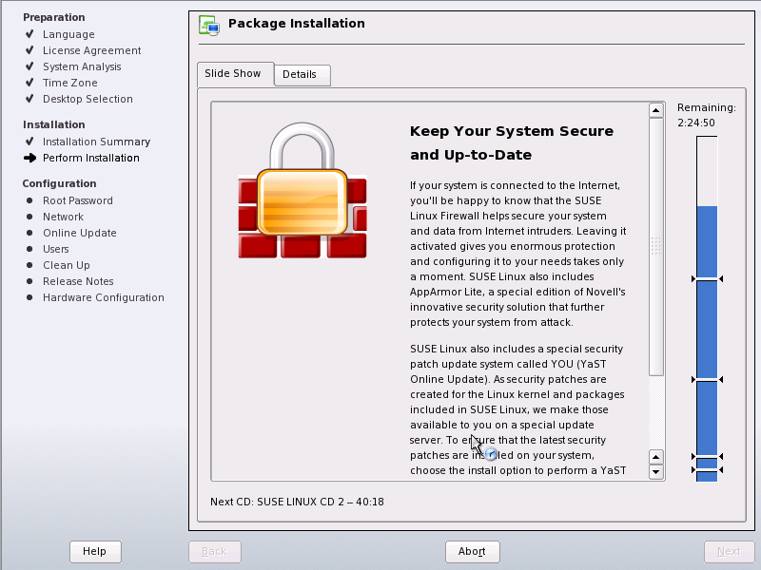Click the Perform Installation step label
The height and width of the screenshot is (570, 761).
click(x=90, y=158)
